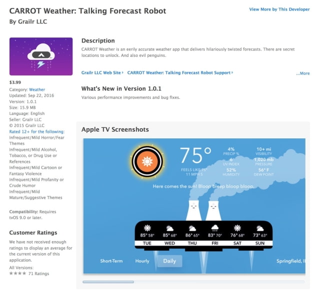Viewport: 320px width, 292px height.
Task: Select the Short-Term tab in the screenshot
Action: point(112,261)
